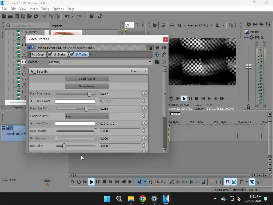Toggle the preview on external monitor icon
The width and height of the screenshot is (273, 205).
pos(163,25)
